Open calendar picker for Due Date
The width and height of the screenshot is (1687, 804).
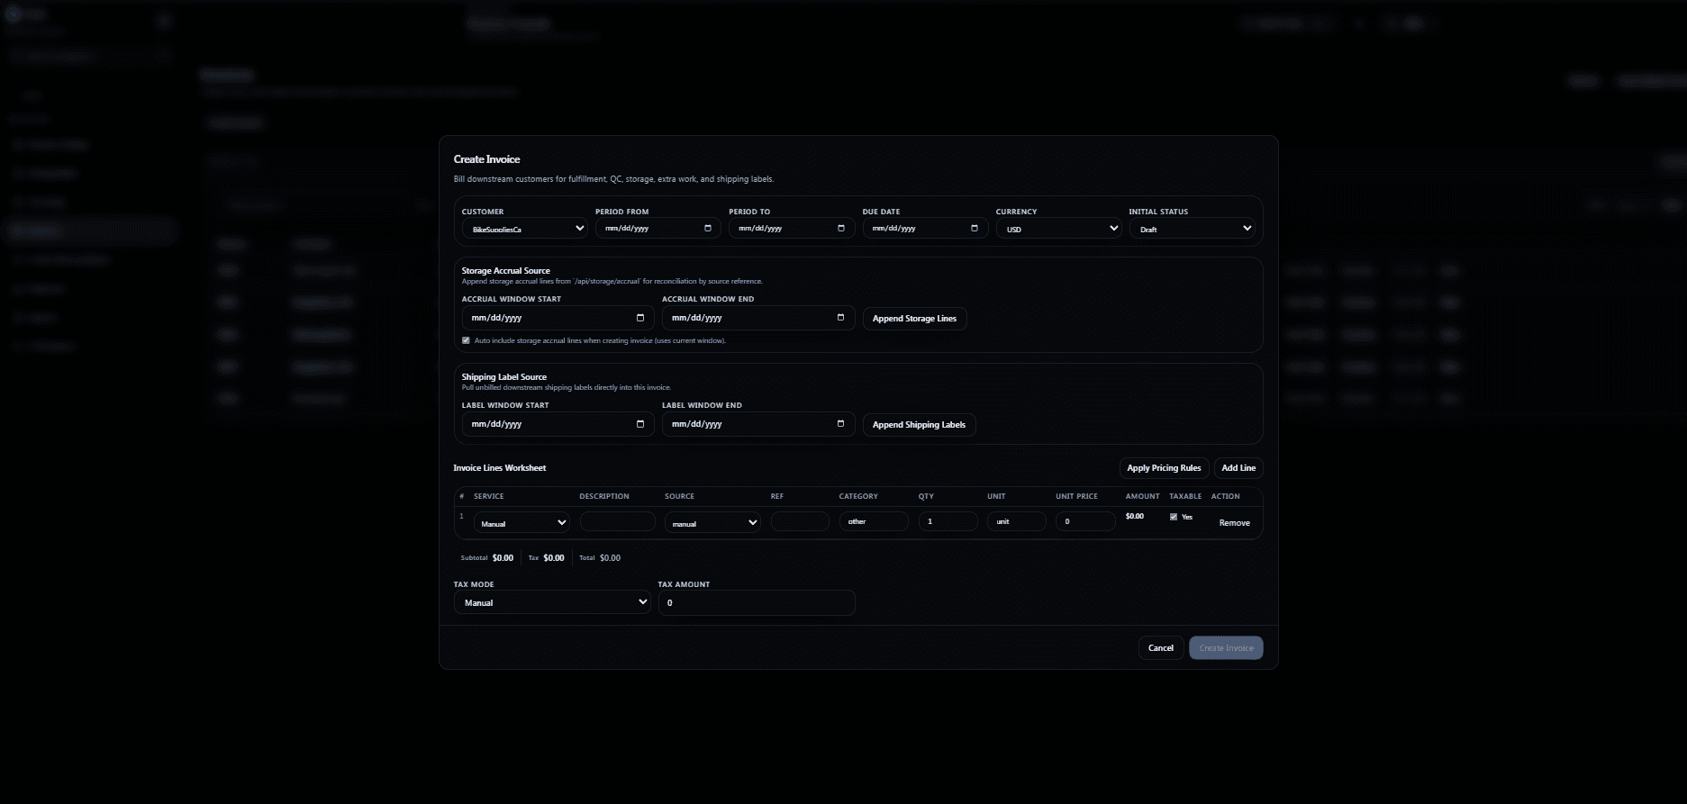[x=975, y=229]
